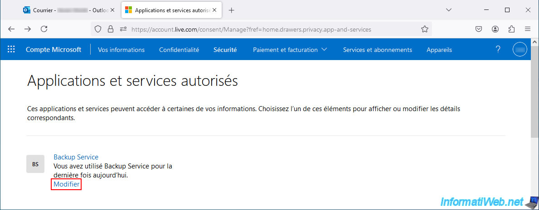Screen dimensions: 539x210
Task: Click the page scrollbar up arrow
Action: pos(534,42)
